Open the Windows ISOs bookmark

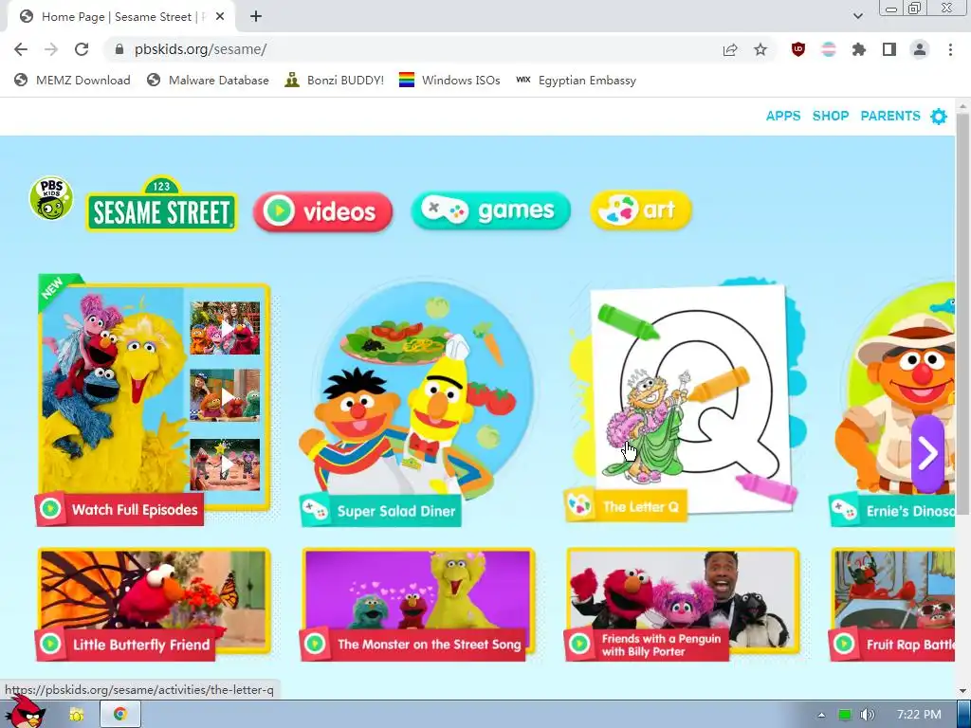[449, 81]
